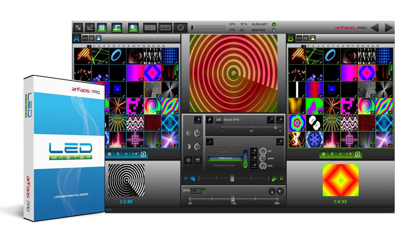Select the blue ring visual in deck B
Viewport: 405px width, 229px height.
tap(332, 56)
